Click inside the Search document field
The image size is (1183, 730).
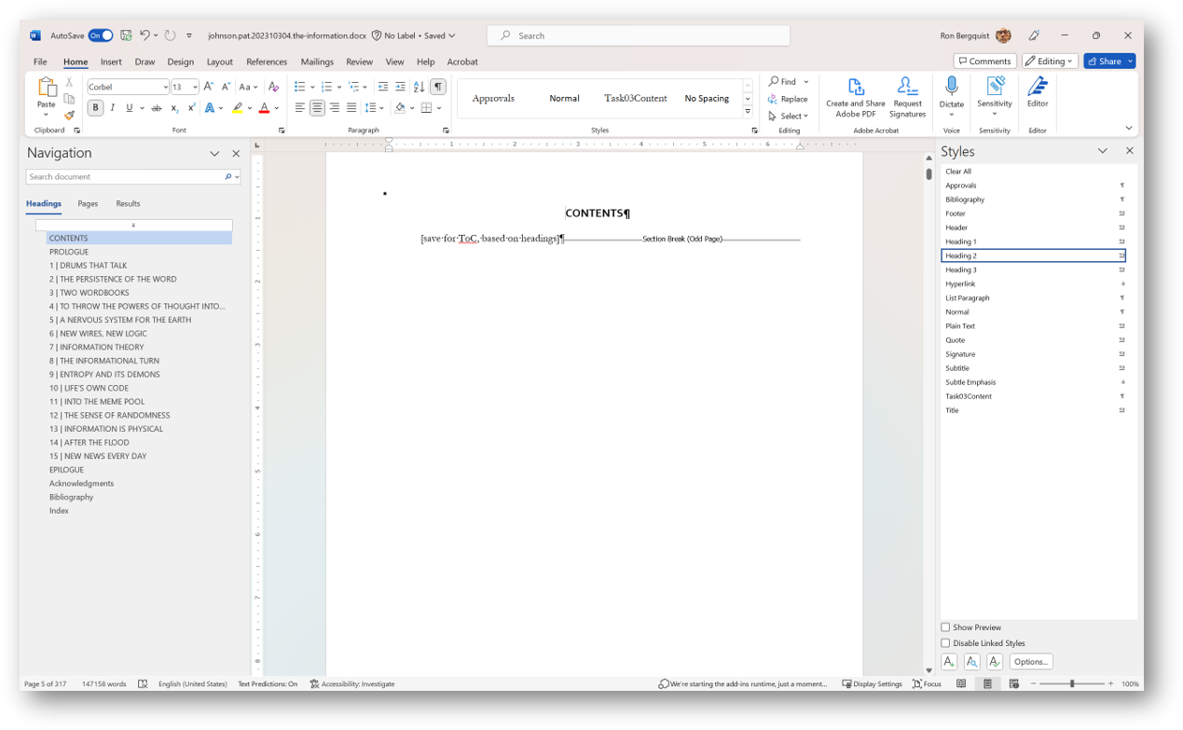pyautogui.click(x=121, y=176)
